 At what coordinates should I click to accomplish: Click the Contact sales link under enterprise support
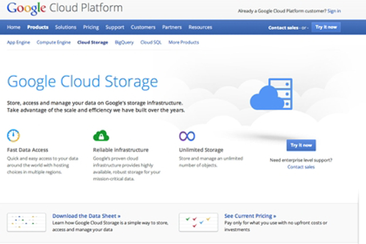(x=301, y=167)
